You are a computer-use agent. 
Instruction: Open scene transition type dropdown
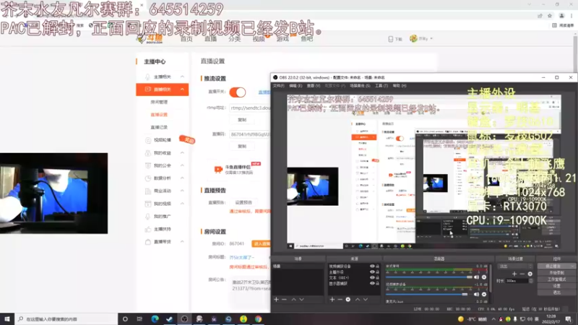click(x=515, y=266)
